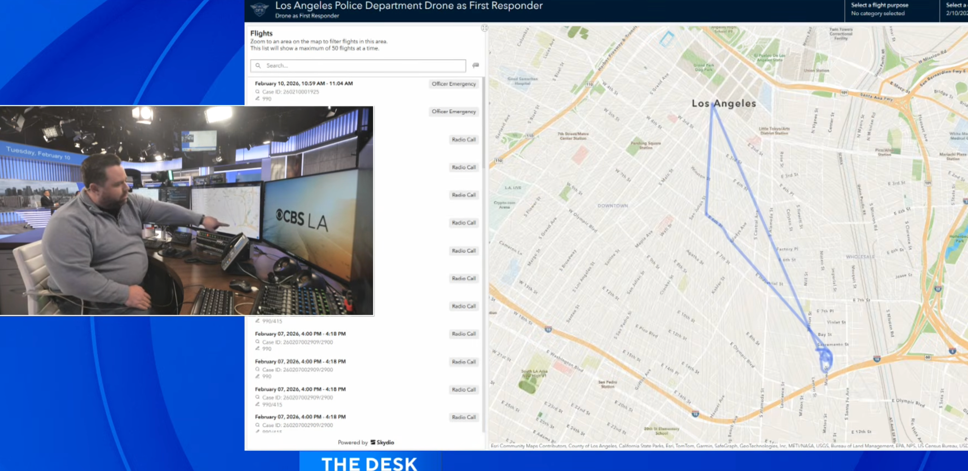Click the Skydio logo in panel footer

[x=382, y=442]
